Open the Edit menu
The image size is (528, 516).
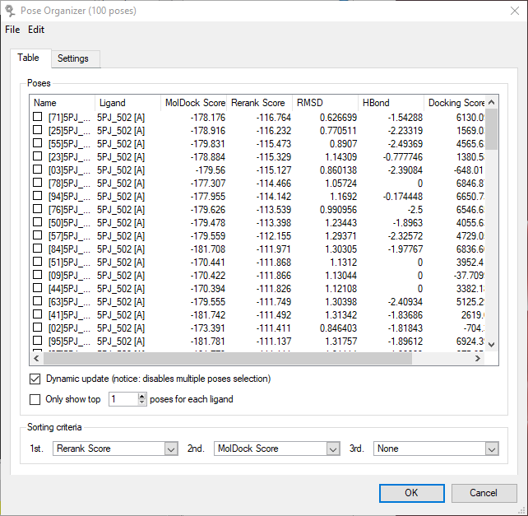tap(36, 30)
